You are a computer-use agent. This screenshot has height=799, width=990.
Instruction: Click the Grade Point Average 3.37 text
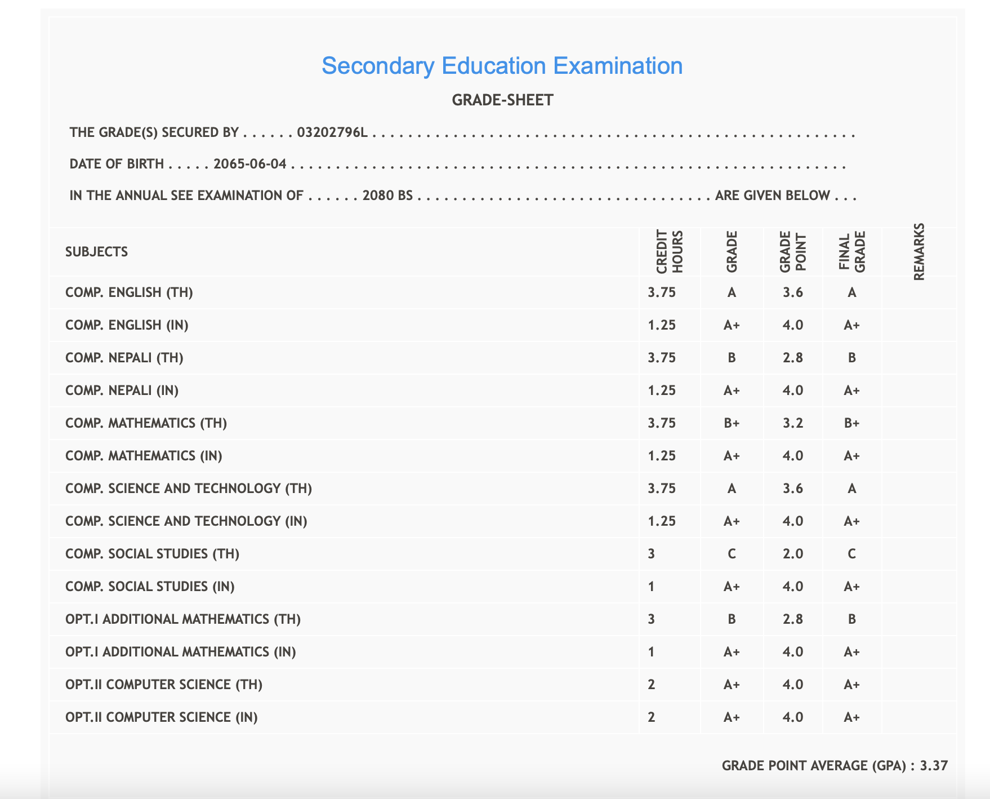[x=835, y=766]
